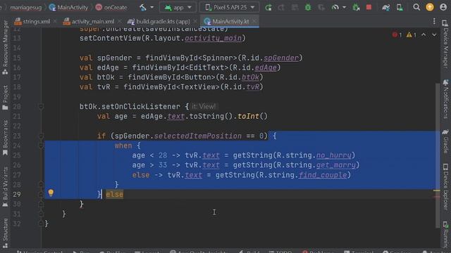Click the orange update notification icon
Viewport: 451px width, 253px height.
point(430,8)
